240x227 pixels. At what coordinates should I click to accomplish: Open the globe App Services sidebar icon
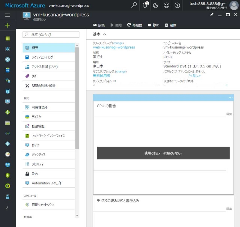[x=7, y=59]
